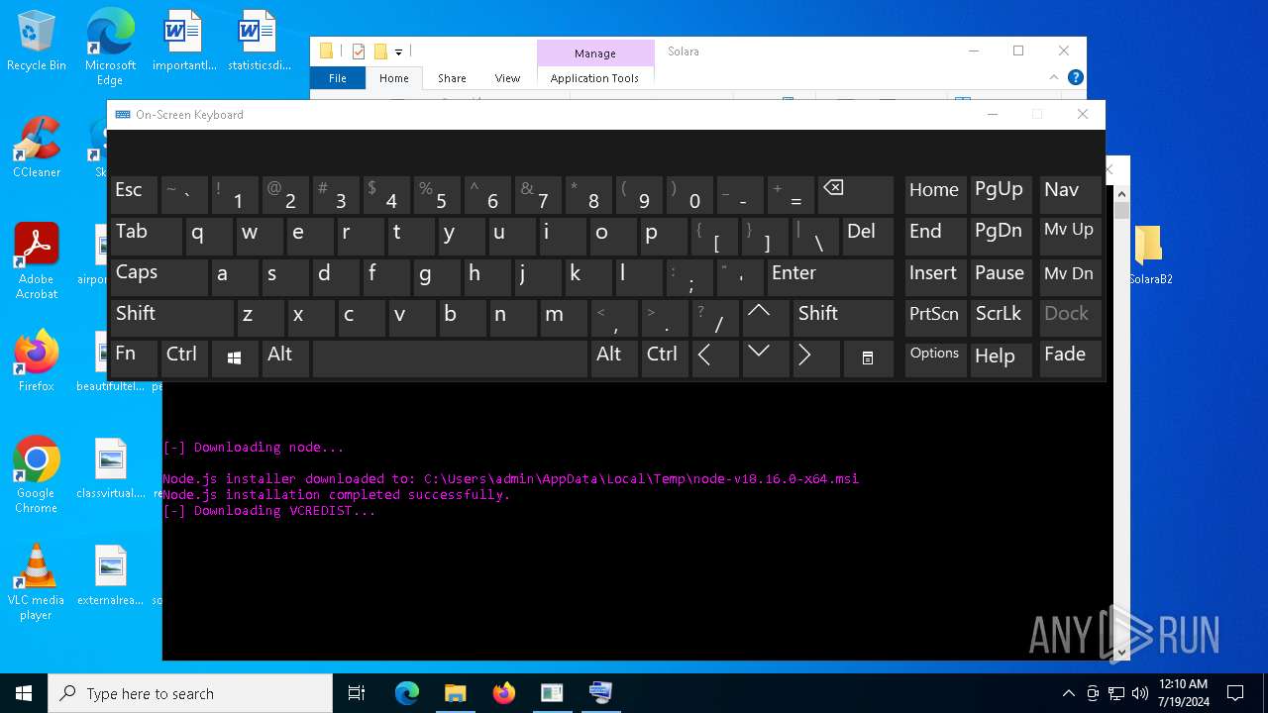Open the Recycle Bin desktop icon
The image size is (1268, 713).
(37, 42)
